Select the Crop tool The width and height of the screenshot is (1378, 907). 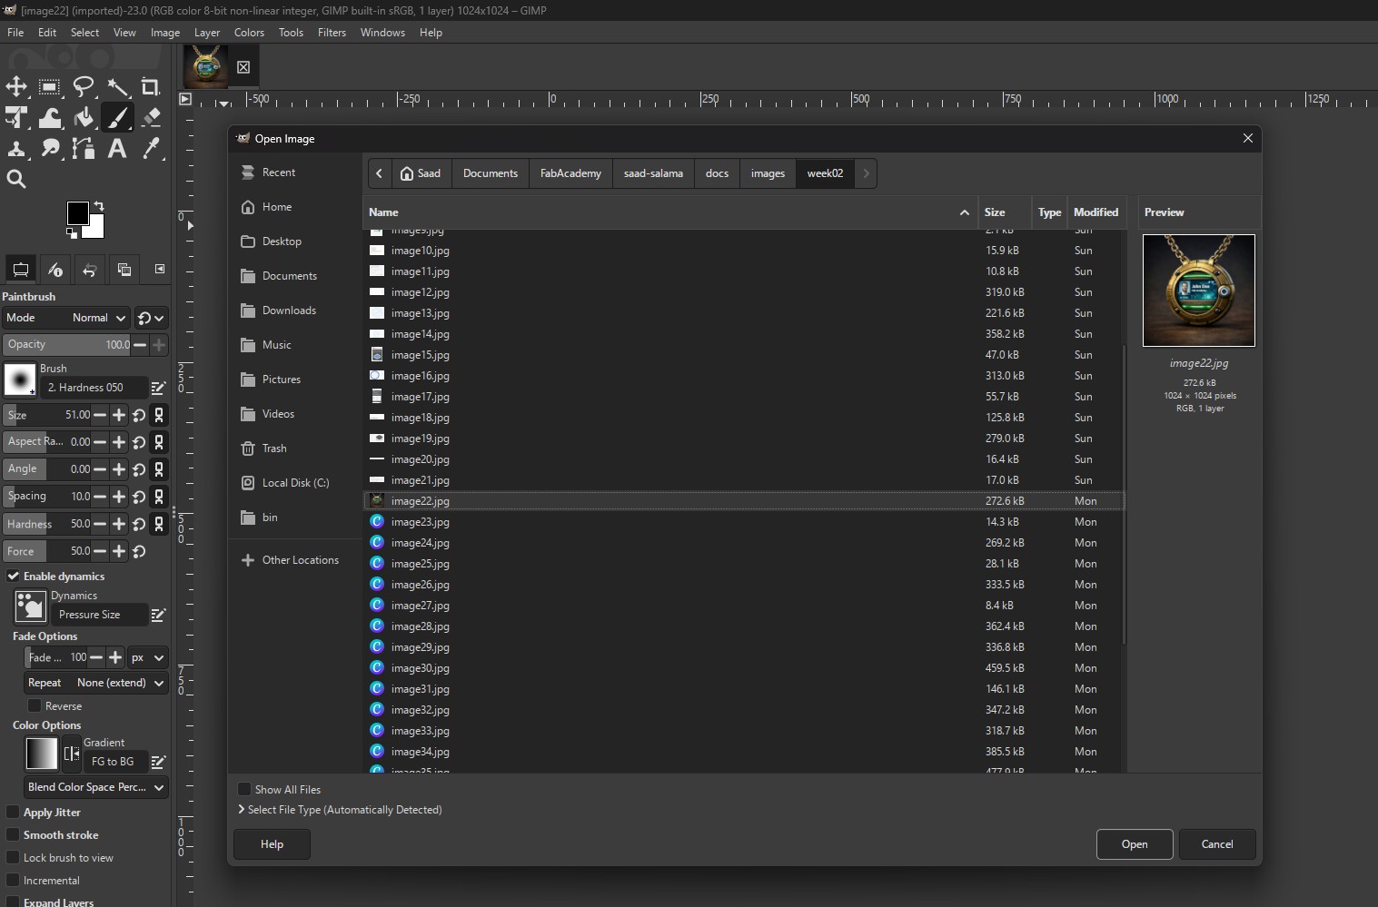pyautogui.click(x=151, y=86)
